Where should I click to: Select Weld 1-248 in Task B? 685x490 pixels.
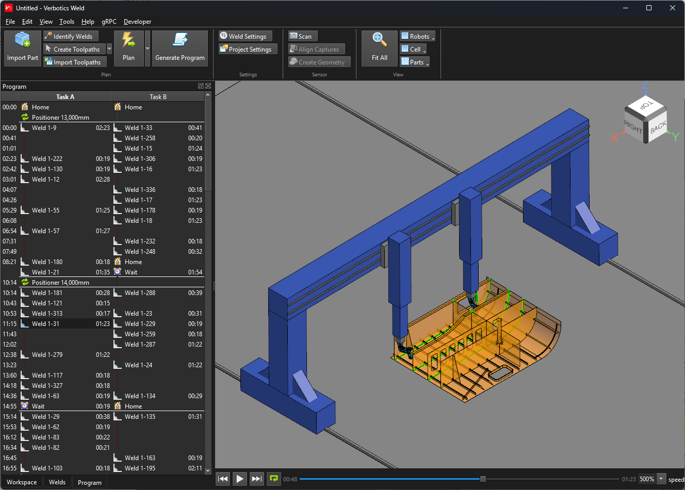click(158, 251)
